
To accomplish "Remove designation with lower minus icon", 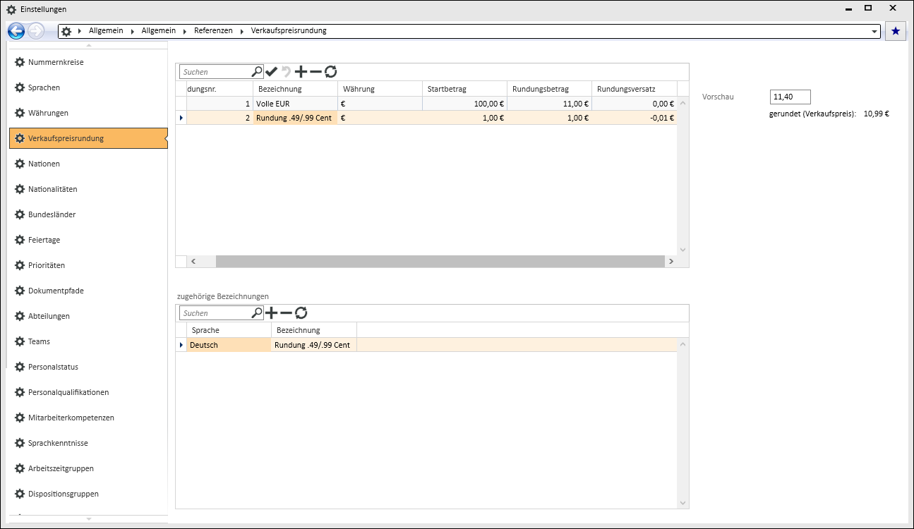I will pos(286,312).
